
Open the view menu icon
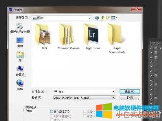pyautogui.click(x=114, y=18)
